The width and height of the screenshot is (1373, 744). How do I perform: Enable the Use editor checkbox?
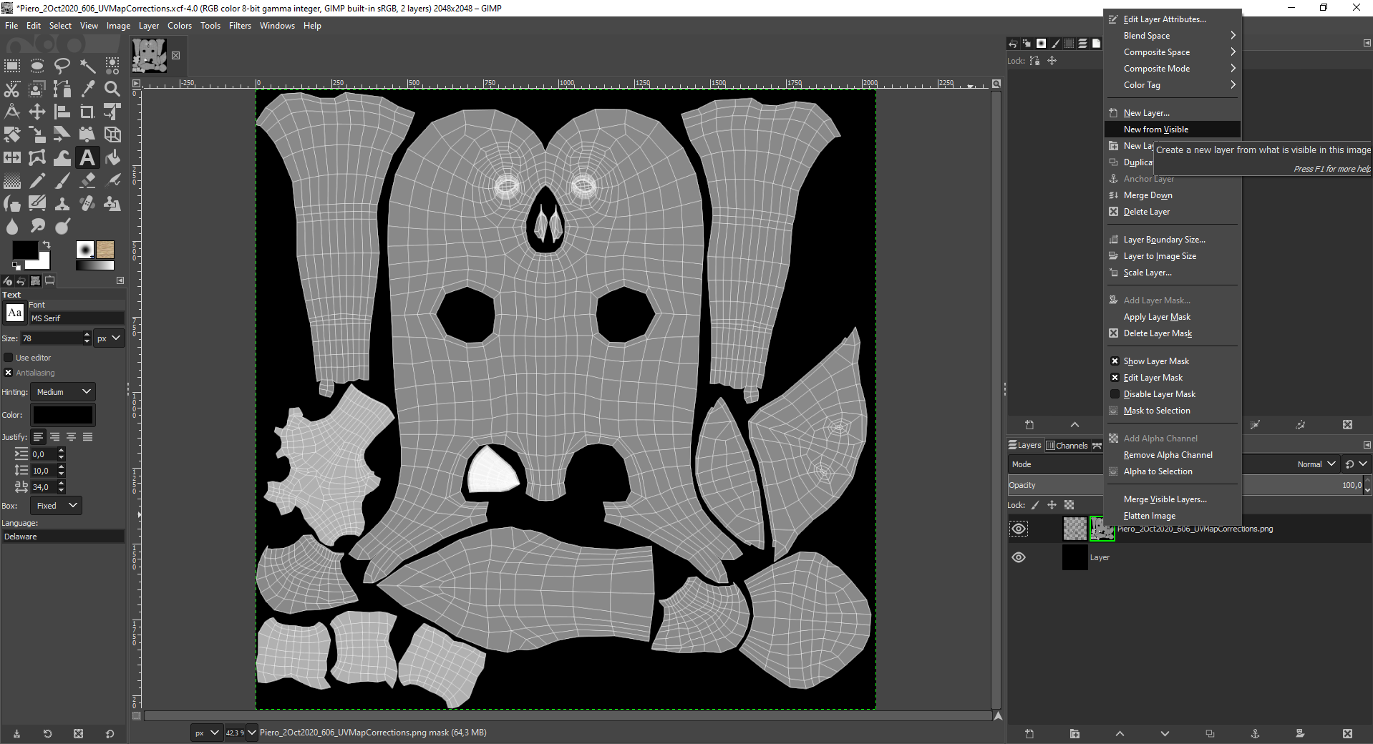[9, 358]
